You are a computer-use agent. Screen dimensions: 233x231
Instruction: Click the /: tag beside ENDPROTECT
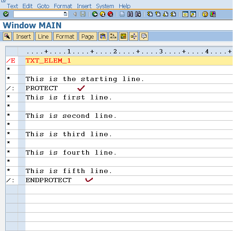click(10, 180)
